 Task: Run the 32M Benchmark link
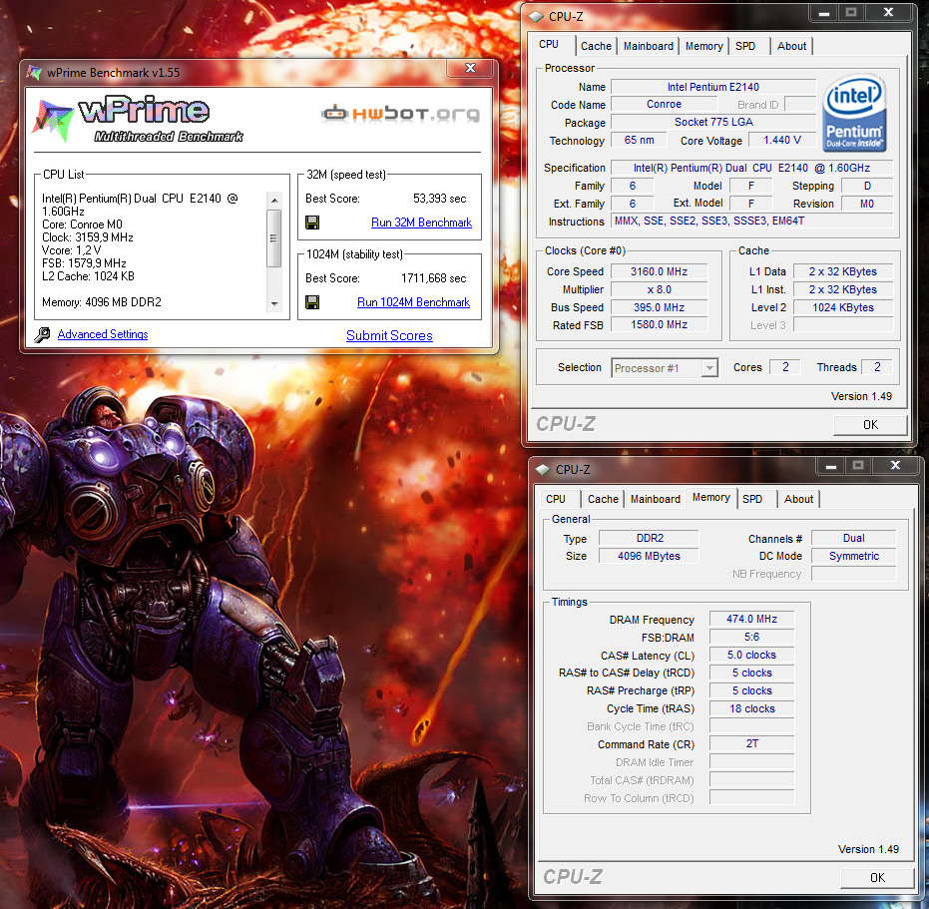coord(421,223)
